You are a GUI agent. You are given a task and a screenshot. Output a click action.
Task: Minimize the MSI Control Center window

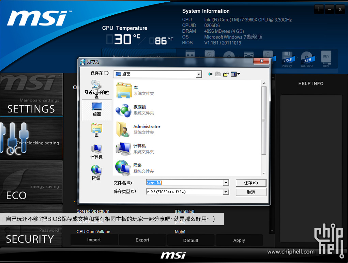coord(330,9)
